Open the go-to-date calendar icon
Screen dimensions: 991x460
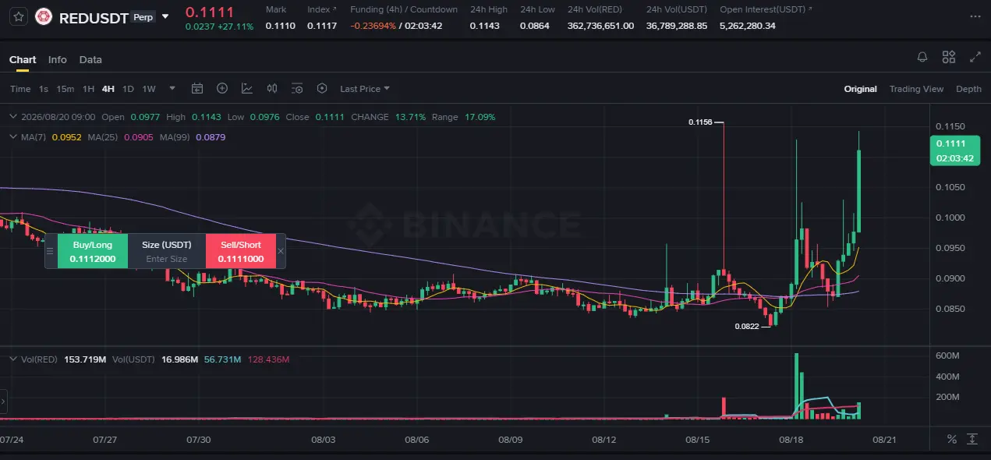tap(197, 89)
